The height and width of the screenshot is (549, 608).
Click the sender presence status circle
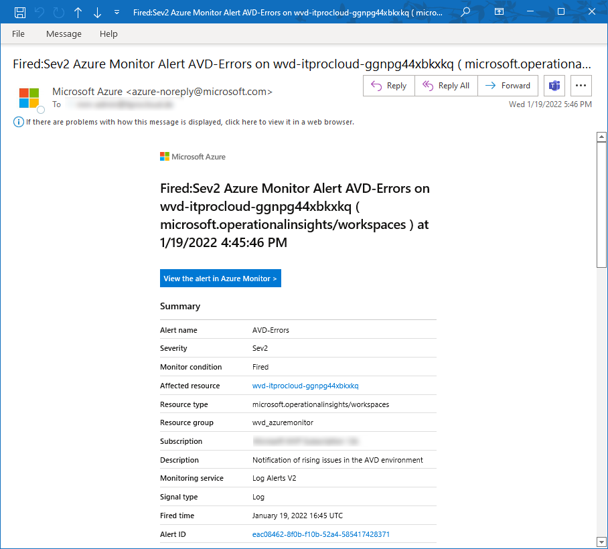[x=41, y=109]
